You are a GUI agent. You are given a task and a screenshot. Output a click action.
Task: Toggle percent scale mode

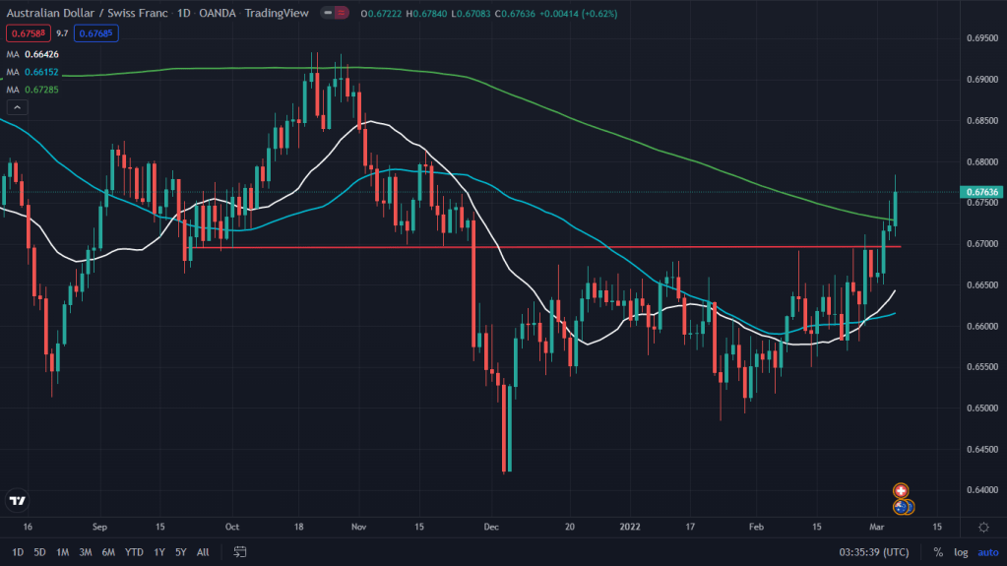pyautogui.click(x=938, y=552)
